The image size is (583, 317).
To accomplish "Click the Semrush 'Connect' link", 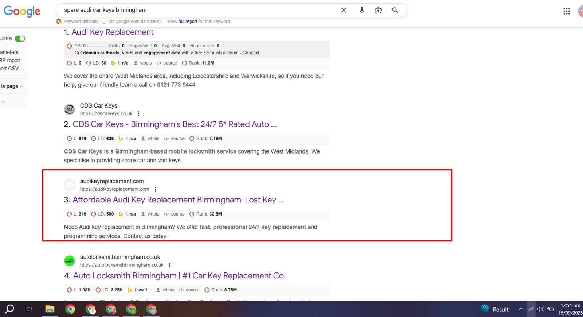I will 251,53.
